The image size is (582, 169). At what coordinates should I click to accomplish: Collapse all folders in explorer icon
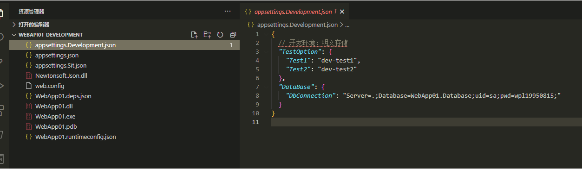coord(233,35)
